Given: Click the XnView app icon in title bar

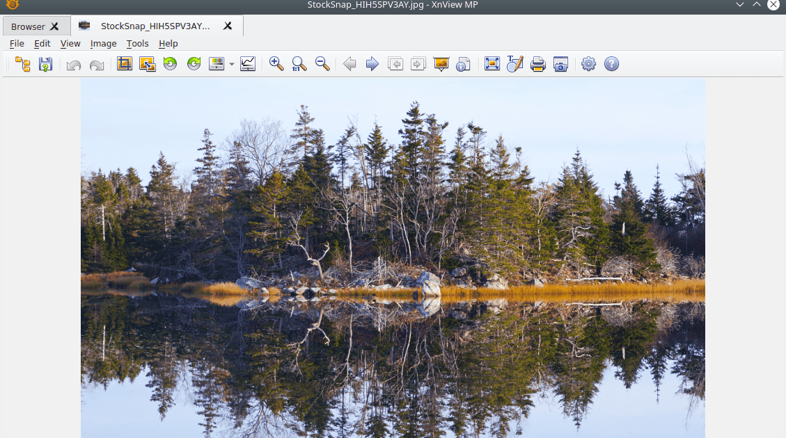Looking at the screenshot, I should click(13, 4).
